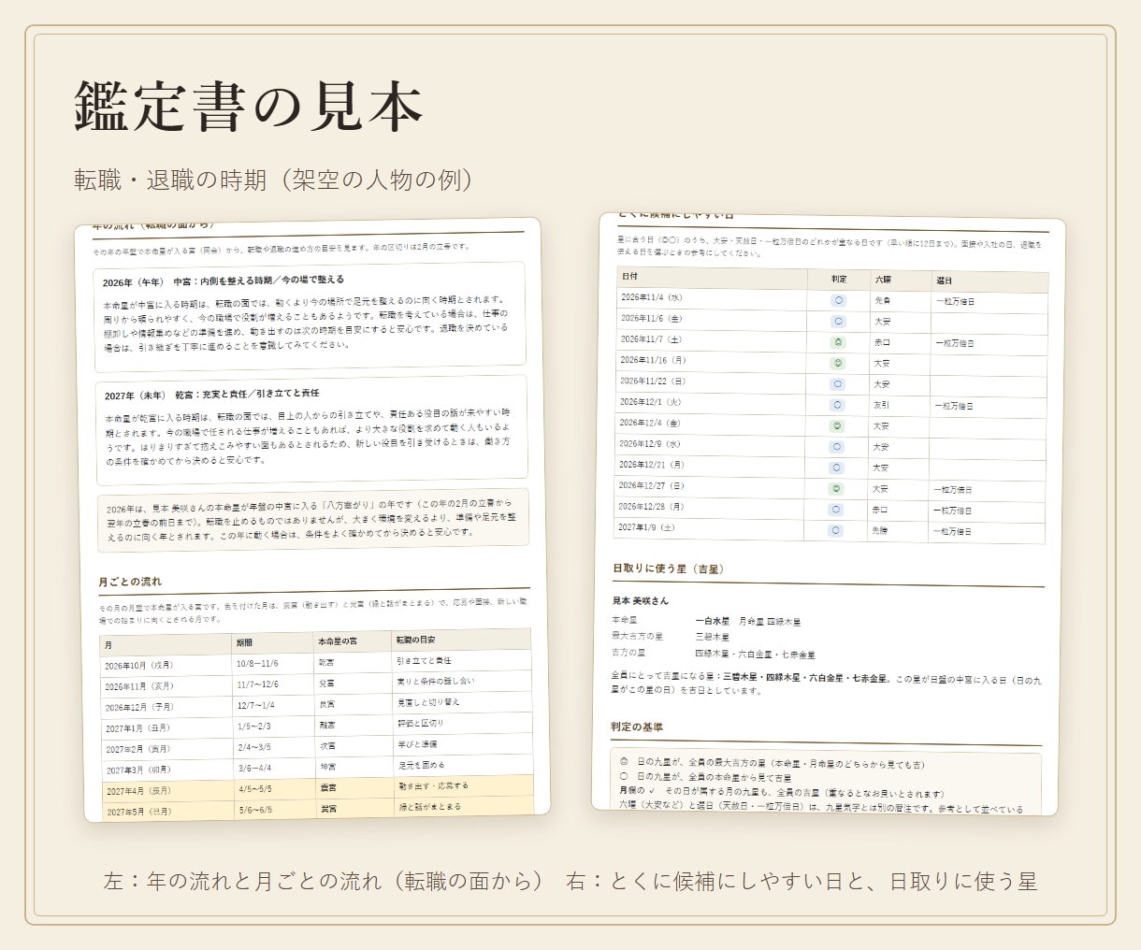Click the period cell '2/4~3/5'

[254, 747]
